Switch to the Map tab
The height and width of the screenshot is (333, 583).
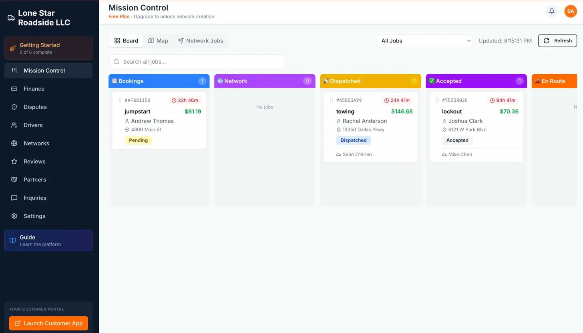pyautogui.click(x=158, y=40)
